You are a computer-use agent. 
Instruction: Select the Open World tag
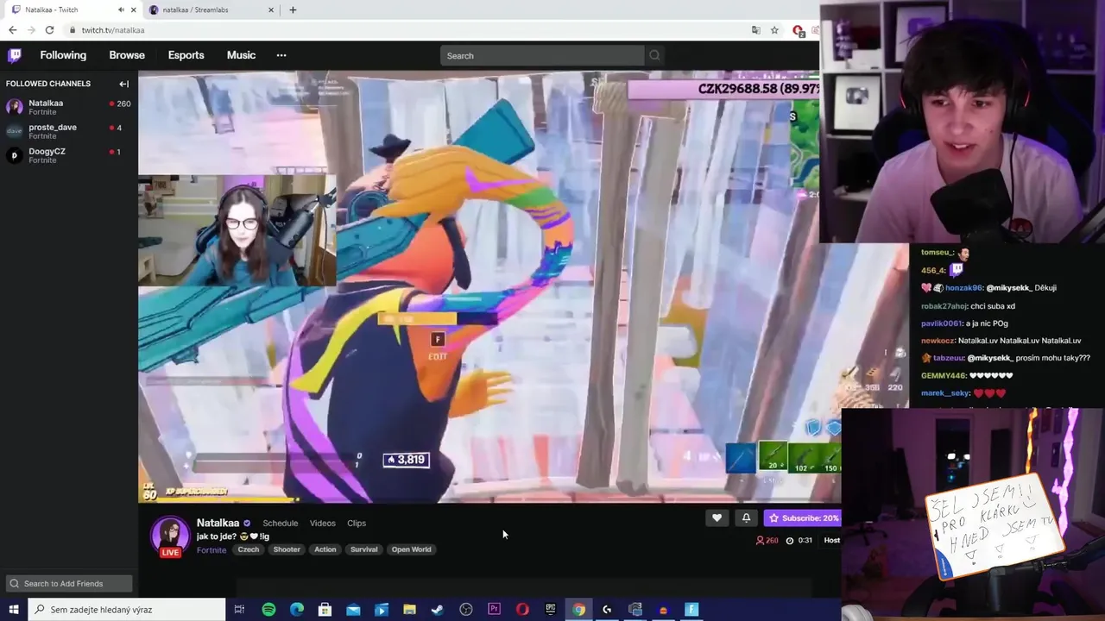pyautogui.click(x=411, y=549)
